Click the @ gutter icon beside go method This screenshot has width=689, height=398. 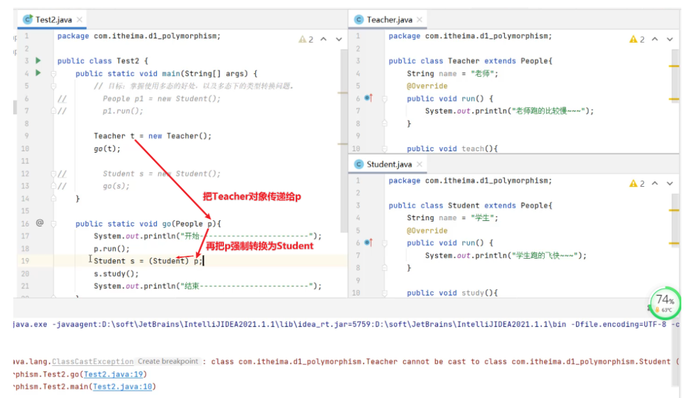click(x=40, y=223)
